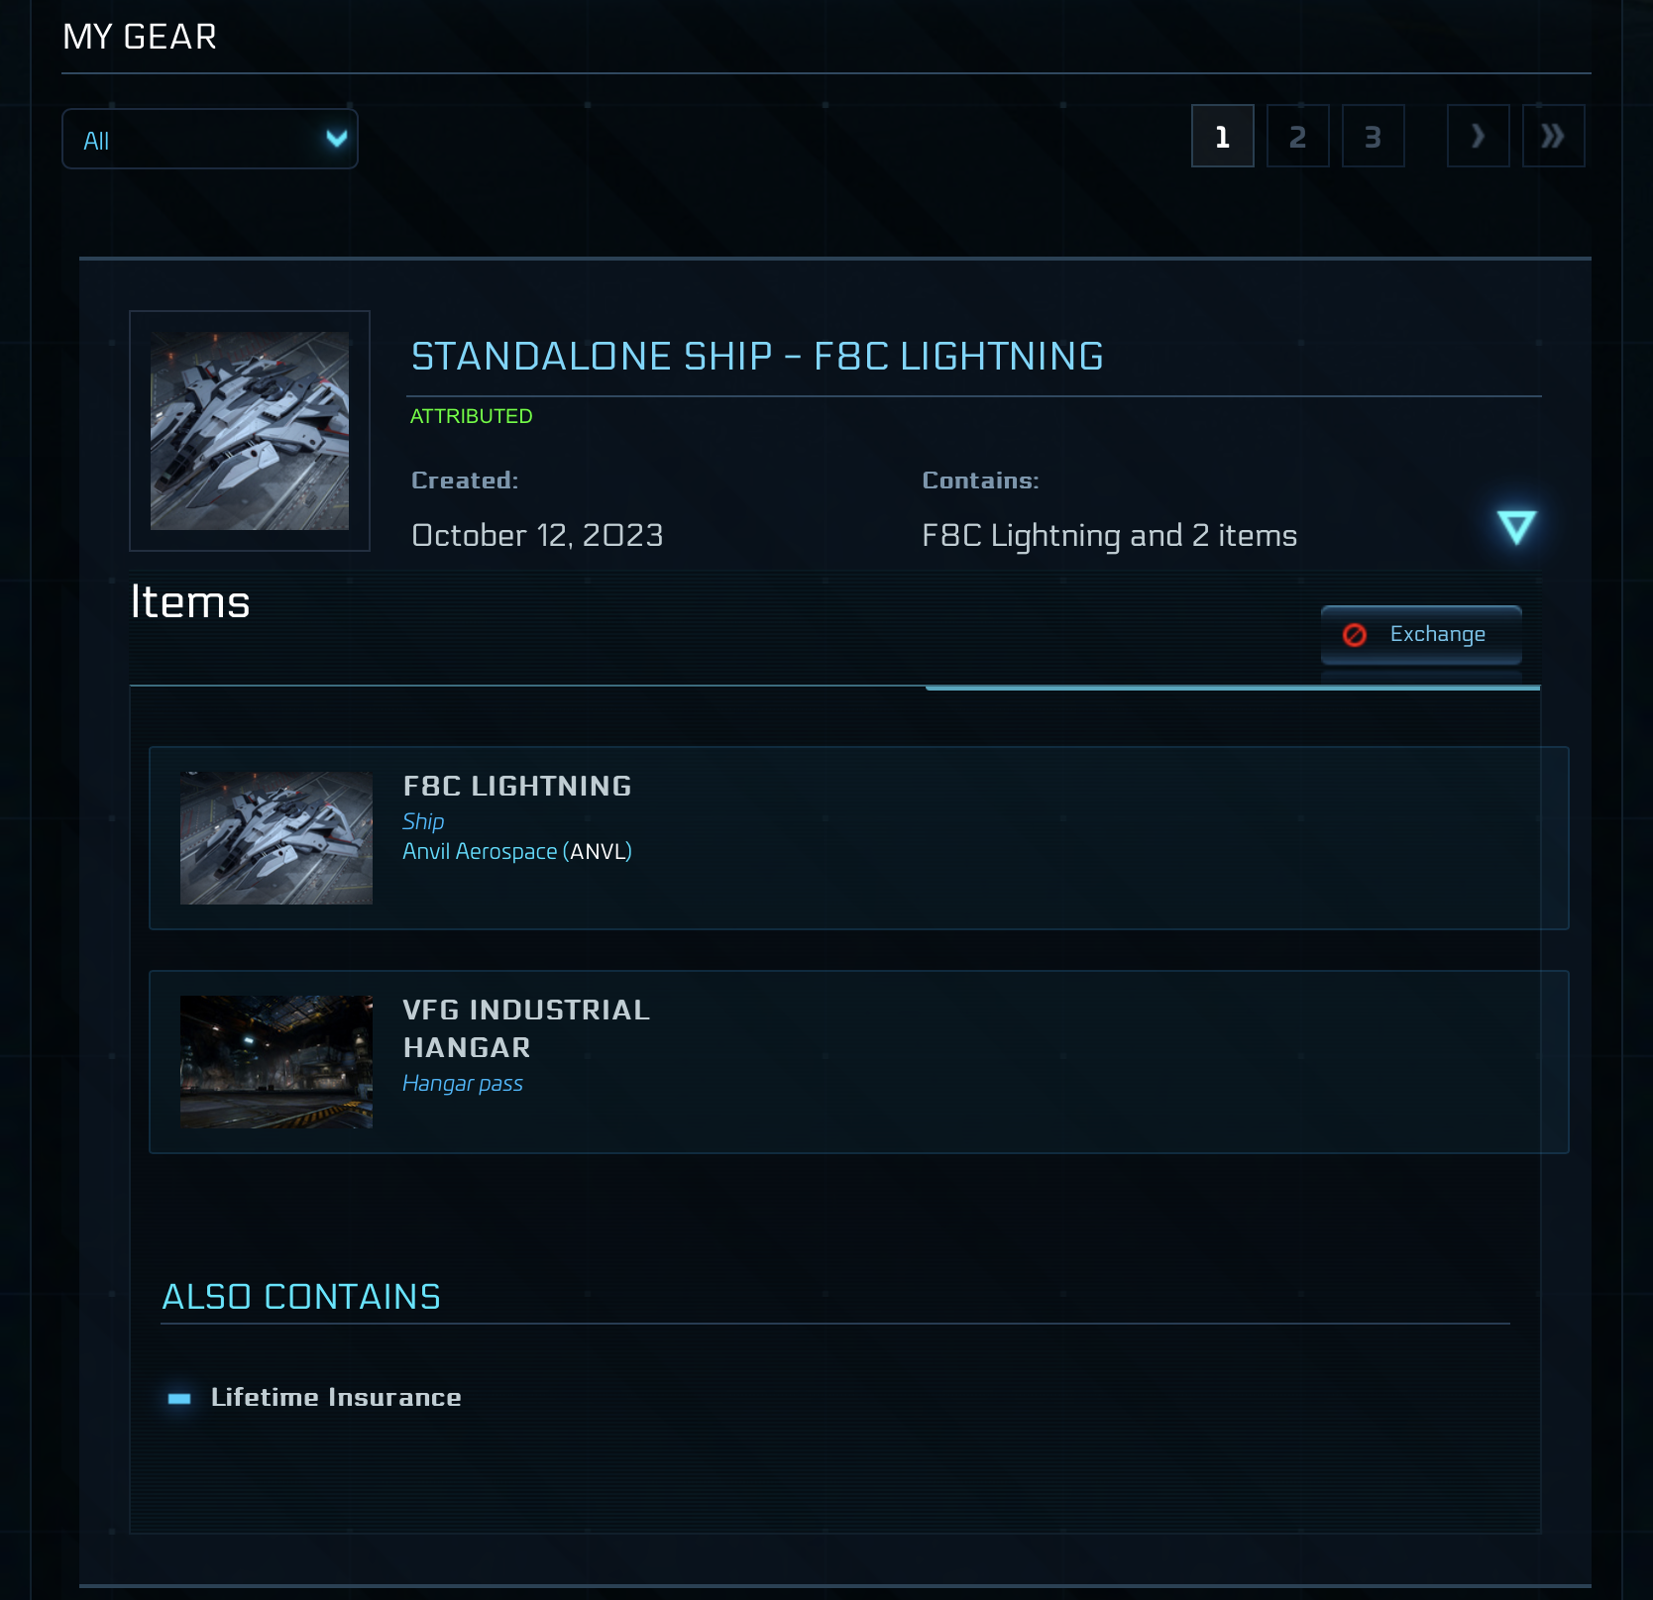
Task: Click the Standalone Ship – F8C Lightning title
Action: tap(757, 357)
